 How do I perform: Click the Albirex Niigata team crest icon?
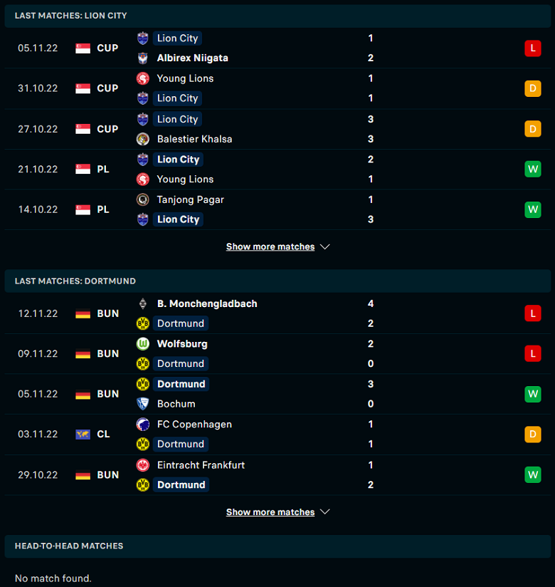point(142,58)
